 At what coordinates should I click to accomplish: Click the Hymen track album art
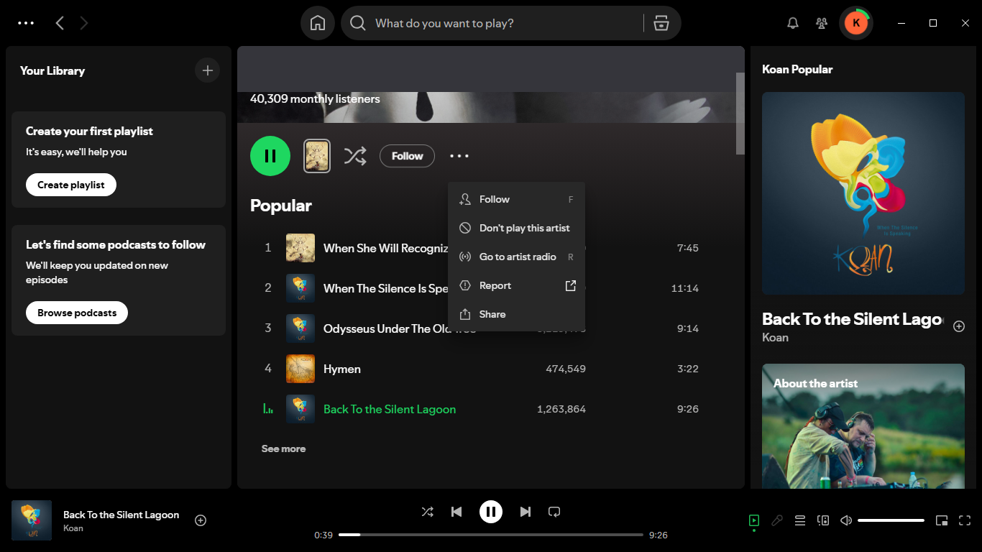(x=300, y=369)
